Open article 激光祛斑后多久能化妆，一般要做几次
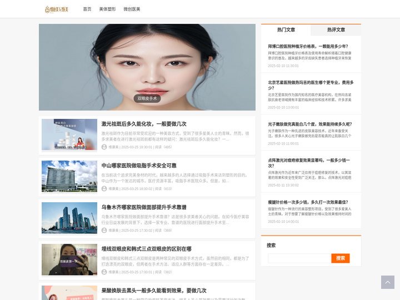 [x=144, y=124]
